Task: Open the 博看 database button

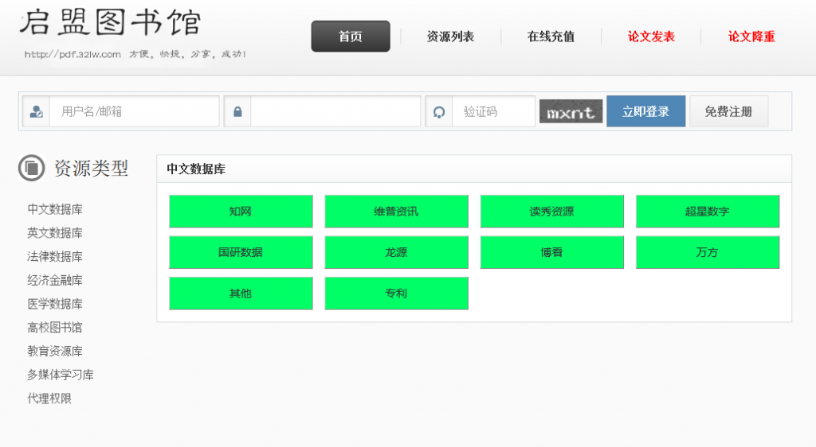Action: tap(552, 252)
